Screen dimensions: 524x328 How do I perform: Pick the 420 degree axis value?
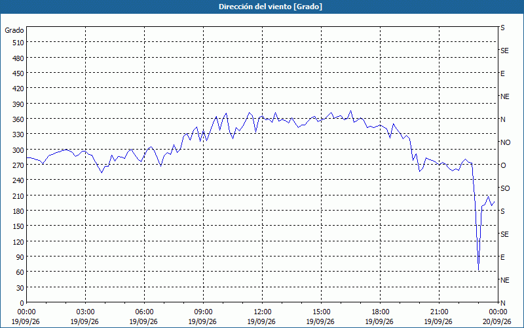[19, 89]
